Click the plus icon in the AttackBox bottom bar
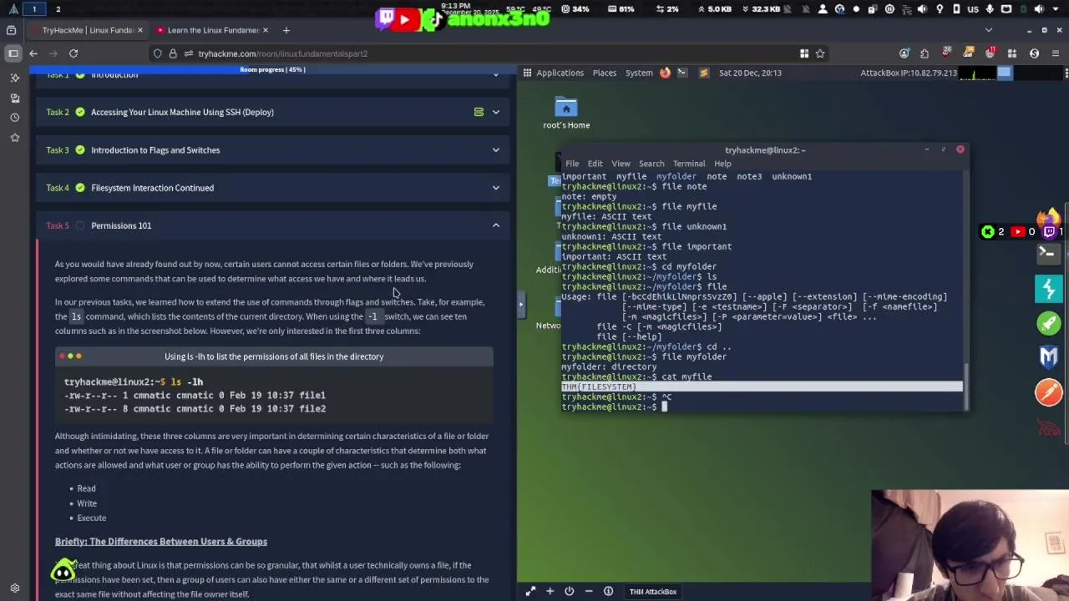The image size is (1069, 601). tap(550, 592)
